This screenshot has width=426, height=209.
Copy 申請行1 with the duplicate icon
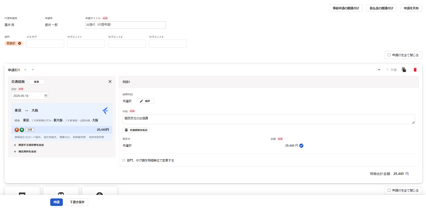pos(404,70)
